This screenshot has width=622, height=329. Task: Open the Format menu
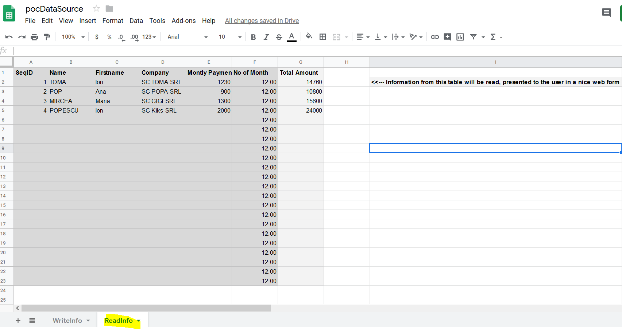[113, 21]
